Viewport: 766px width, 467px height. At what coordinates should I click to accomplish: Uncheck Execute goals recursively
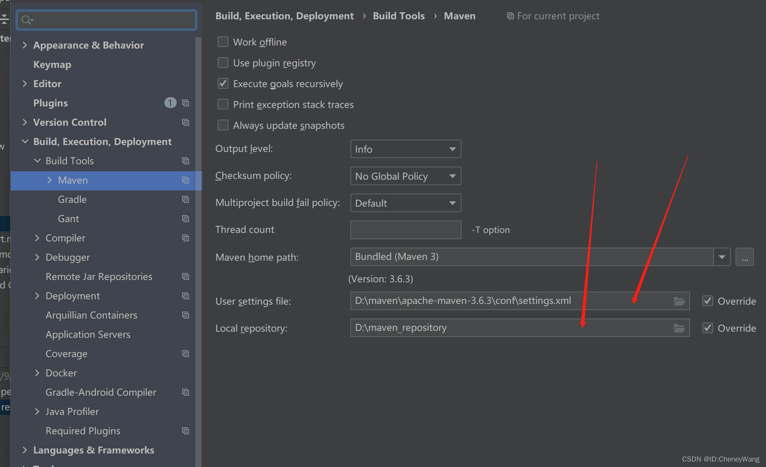pos(223,83)
